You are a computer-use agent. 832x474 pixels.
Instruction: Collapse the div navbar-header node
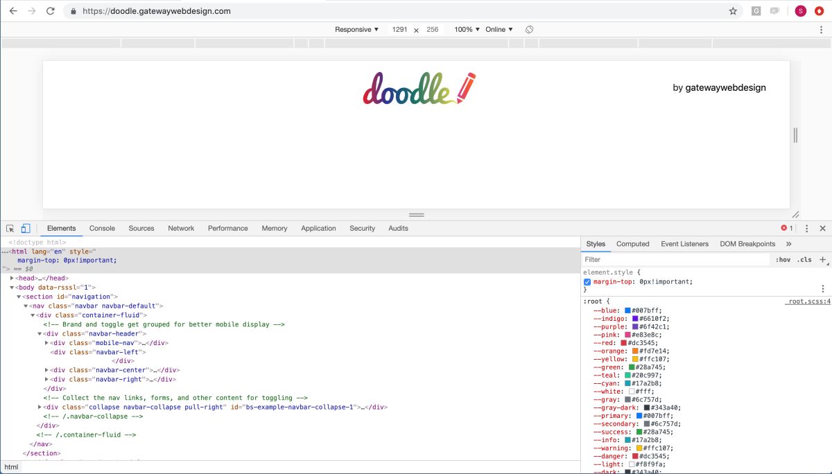pos(40,333)
